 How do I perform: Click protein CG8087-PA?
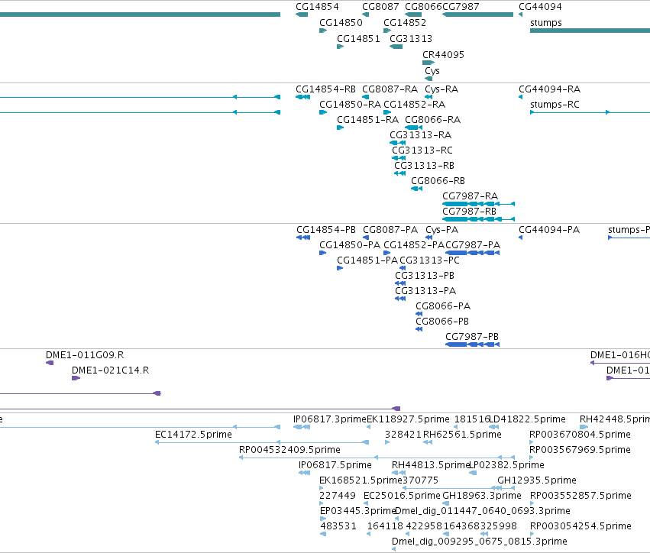click(x=390, y=230)
